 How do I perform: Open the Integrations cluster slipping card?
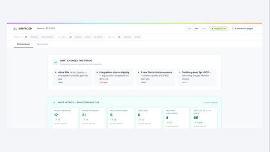[114, 77]
